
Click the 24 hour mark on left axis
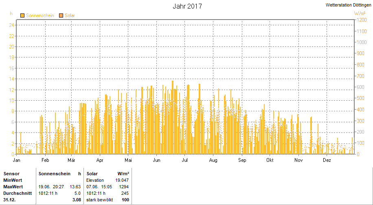point(11,25)
